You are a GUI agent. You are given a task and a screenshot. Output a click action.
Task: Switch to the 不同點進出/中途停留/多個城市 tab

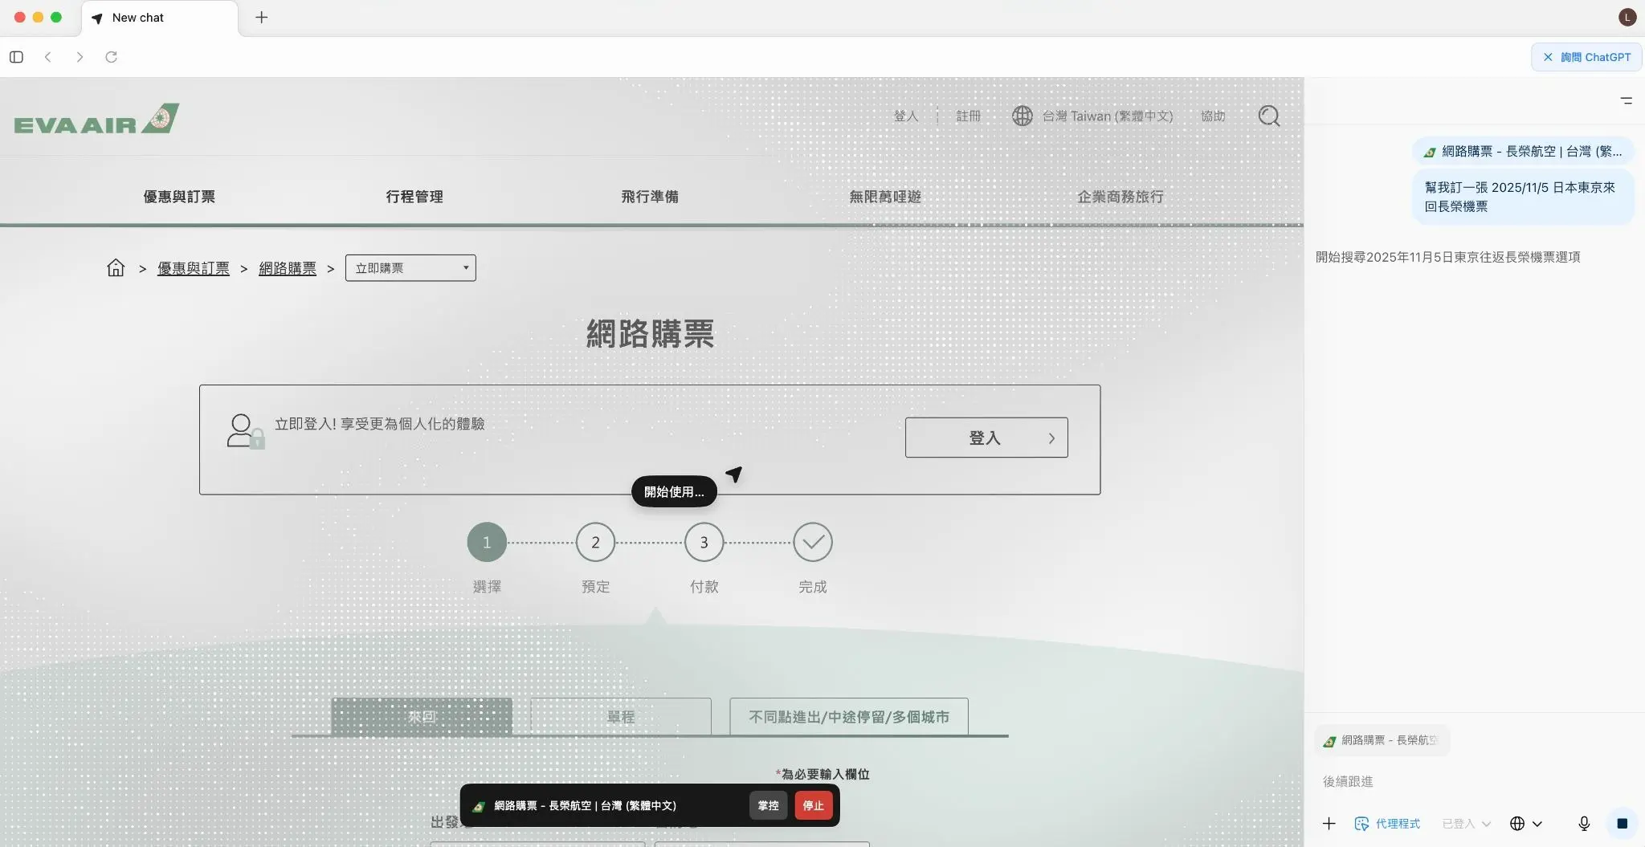pos(847,716)
